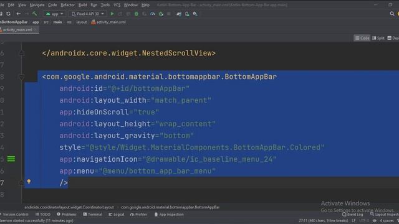
Task: Open the Event Log tool window
Action: [353, 214]
